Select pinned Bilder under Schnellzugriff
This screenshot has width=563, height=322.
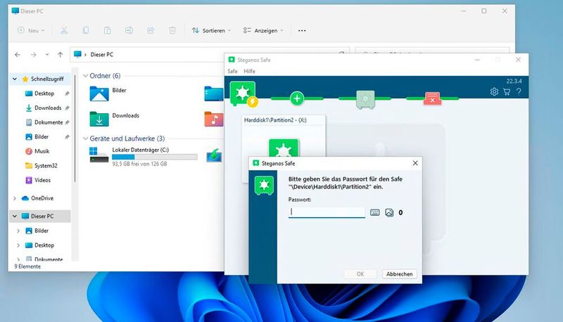42,136
